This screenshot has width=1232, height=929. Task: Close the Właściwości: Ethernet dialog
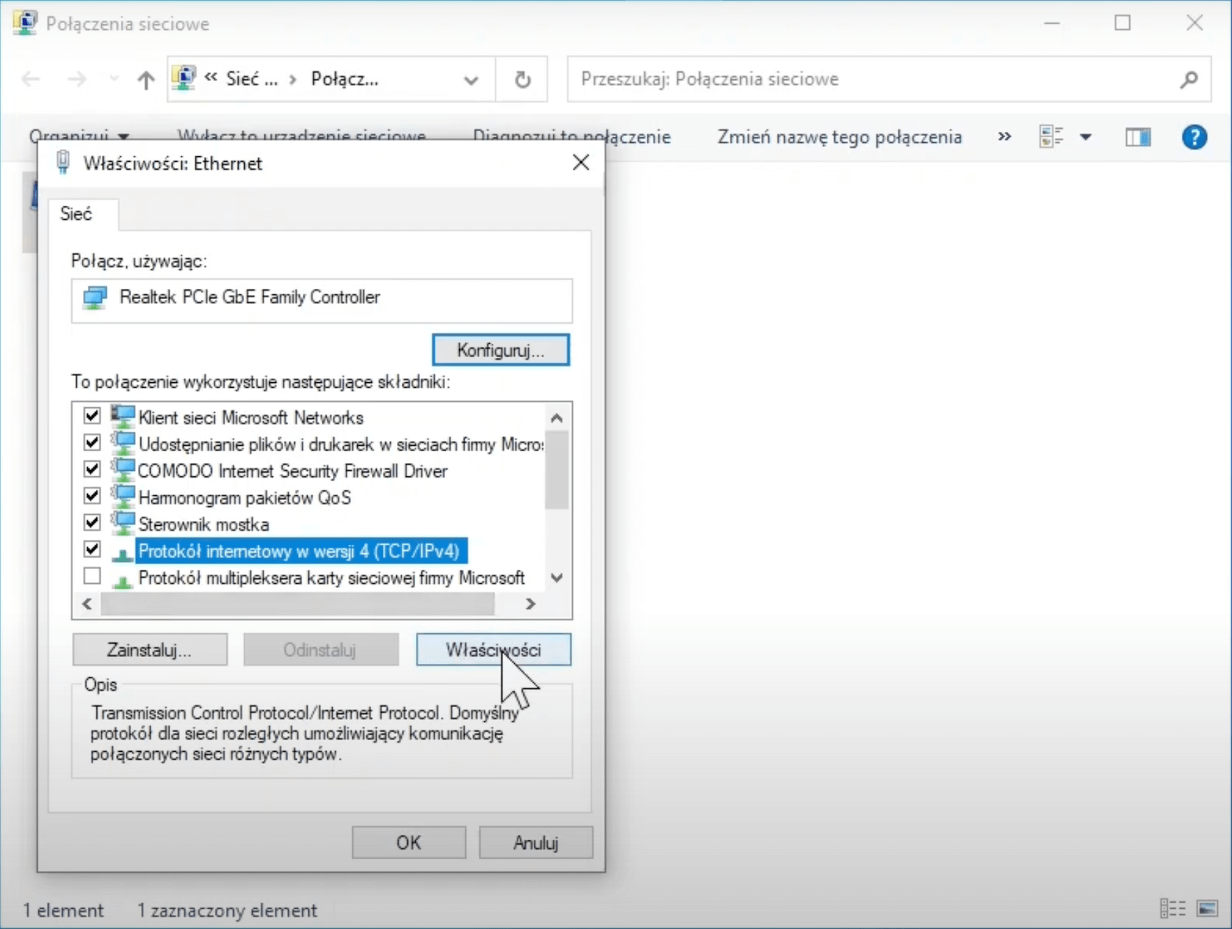point(580,163)
